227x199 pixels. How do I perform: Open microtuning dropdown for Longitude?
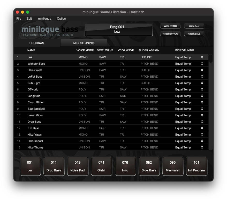coord(202,96)
